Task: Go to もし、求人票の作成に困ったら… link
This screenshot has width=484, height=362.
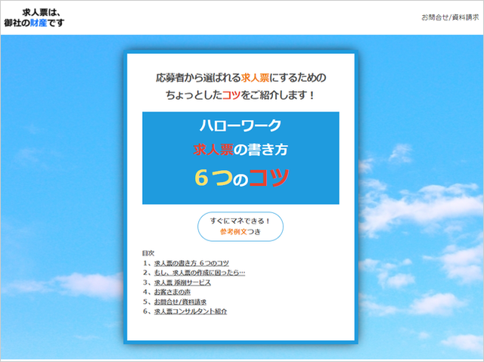Action: pos(200,273)
